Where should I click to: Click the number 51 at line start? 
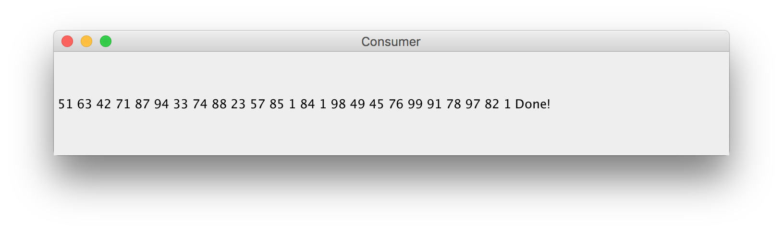(x=65, y=104)
